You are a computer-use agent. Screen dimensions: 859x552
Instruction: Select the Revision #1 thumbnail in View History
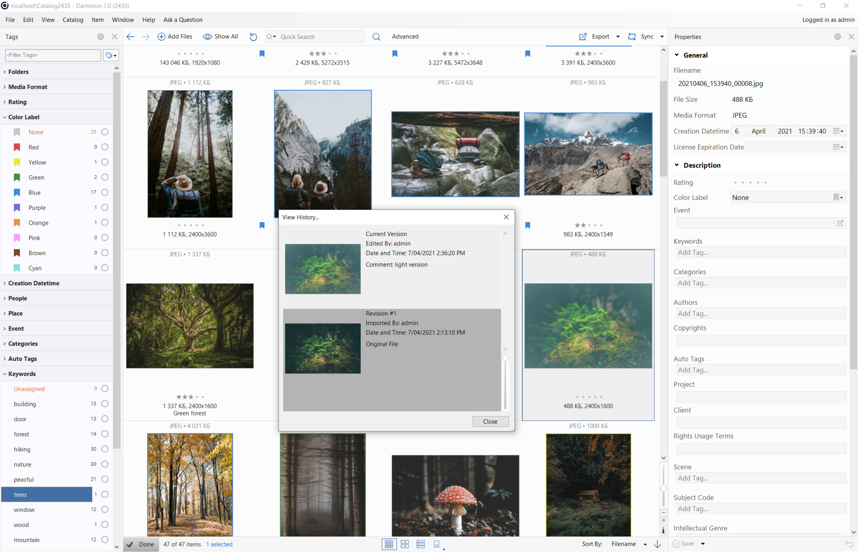click(323, 348)
